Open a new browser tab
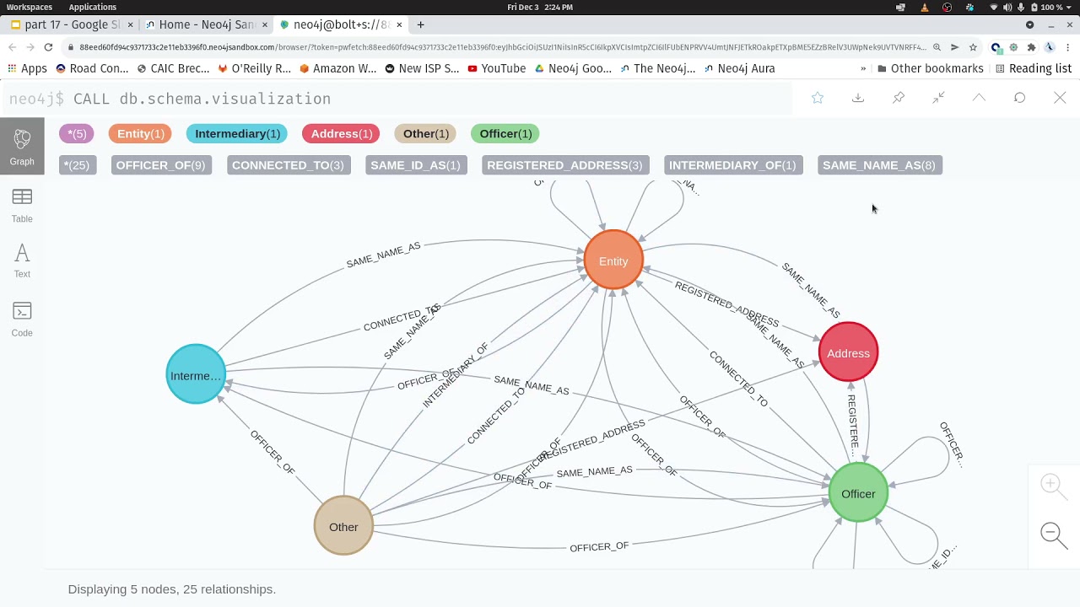The height and width of the screenshot is (607, 1080). tap(420, 24)
